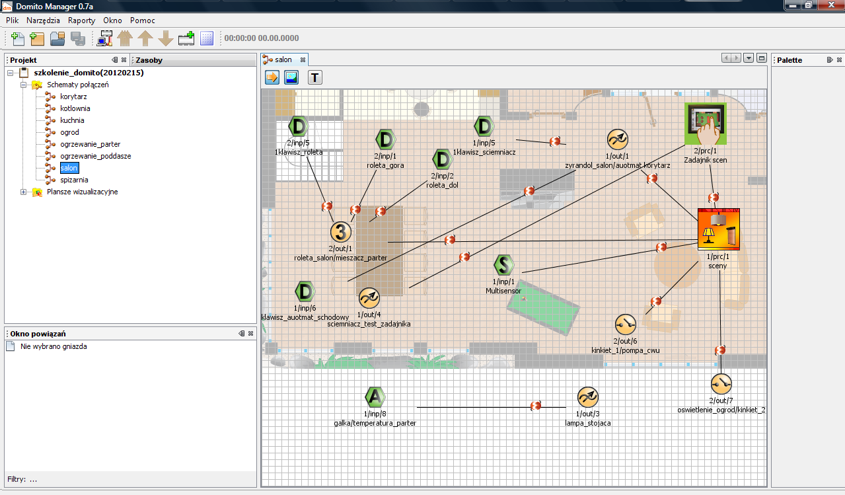Close the Okno powiązań panel
This screenshot has height=495, width=845.
[x=251, y=334]
